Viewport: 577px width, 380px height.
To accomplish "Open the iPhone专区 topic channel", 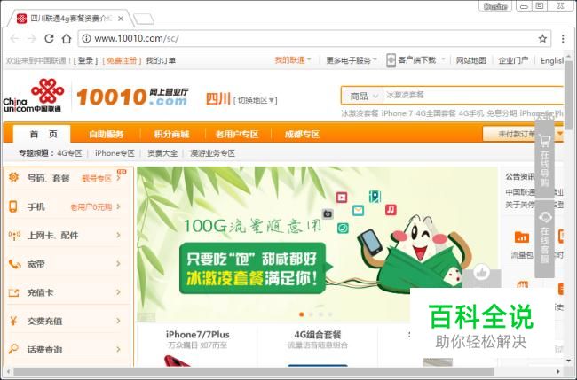I will pyautogui.click(x=115, y=153).
